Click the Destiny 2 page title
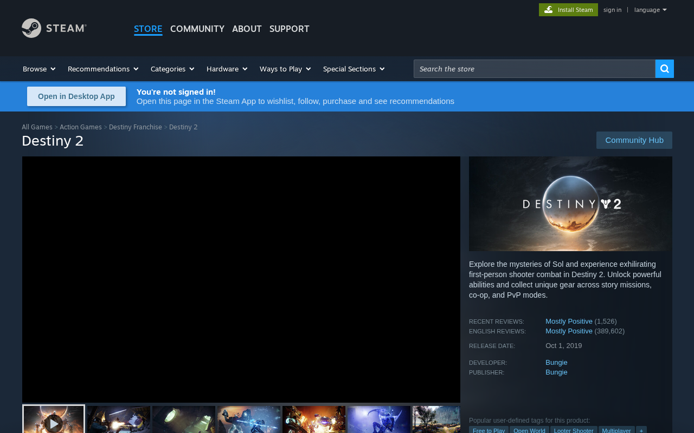 (x=53, y=141)
